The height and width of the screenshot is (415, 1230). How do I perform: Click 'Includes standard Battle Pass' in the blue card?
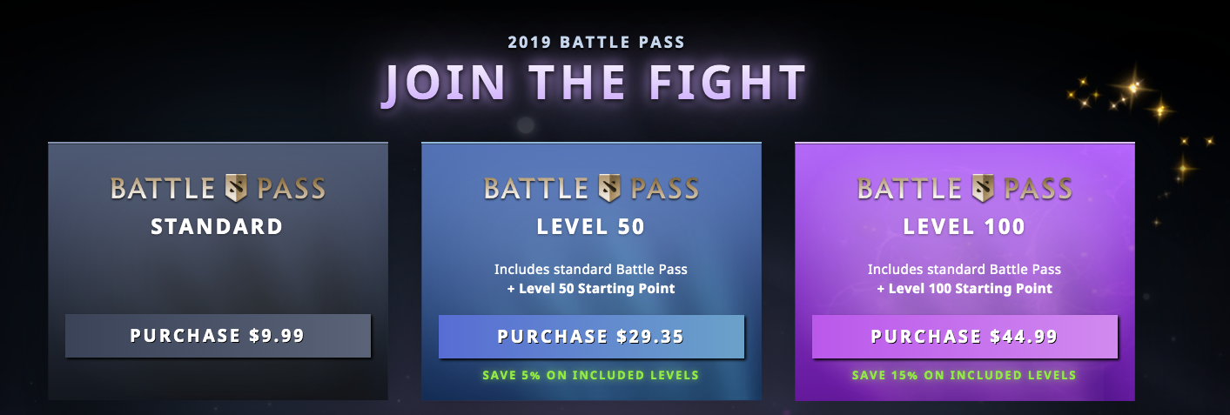click(x=591, y=270)
